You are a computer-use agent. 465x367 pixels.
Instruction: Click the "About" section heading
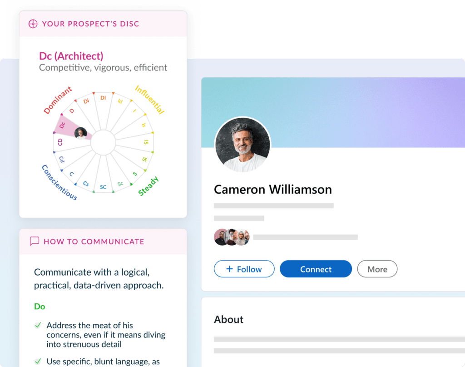pos(228,319)
